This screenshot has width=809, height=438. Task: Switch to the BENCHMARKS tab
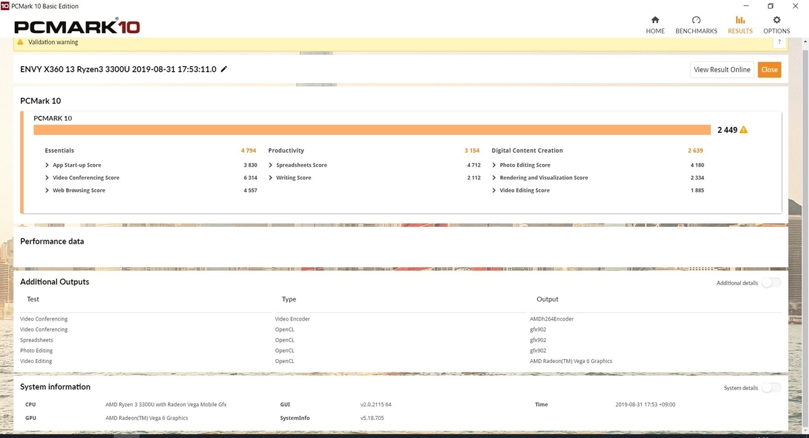[696, 26]
